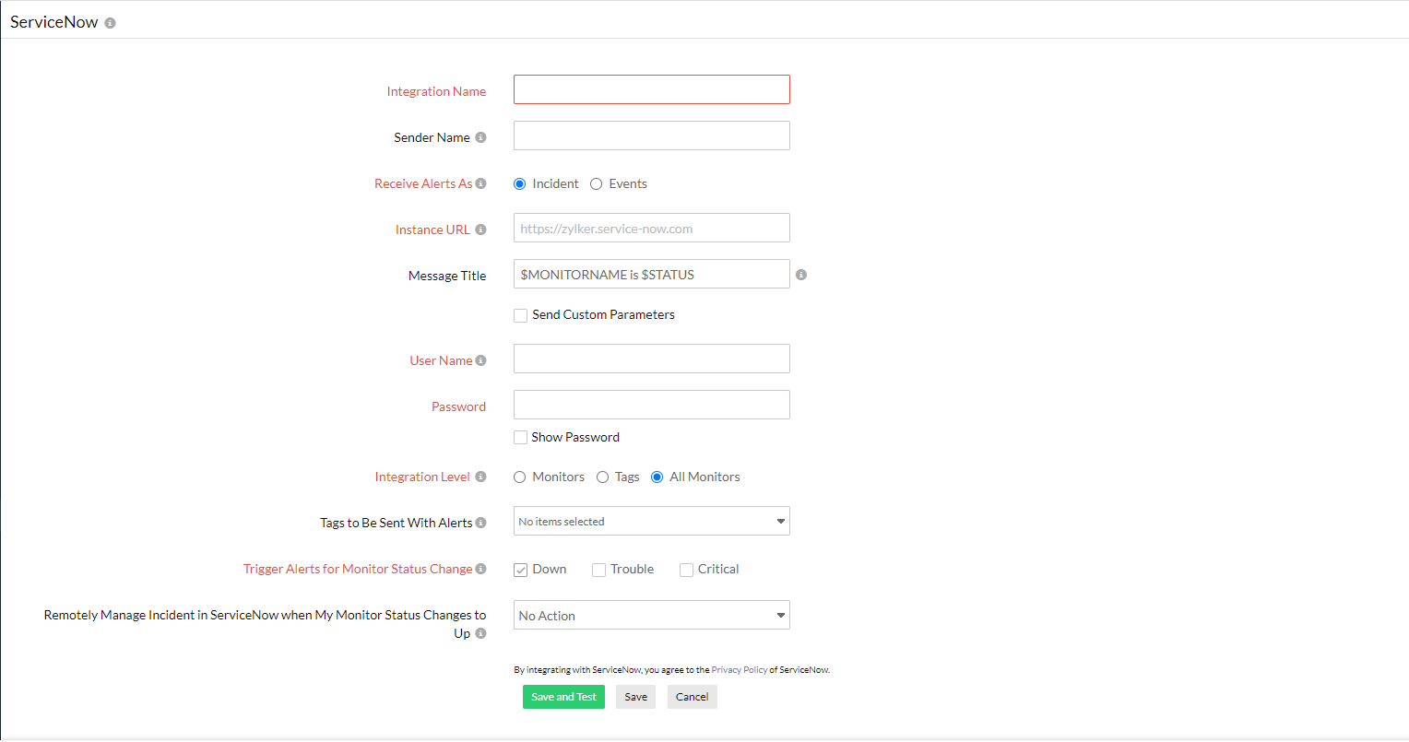Click info icon right of Message Title field
The height and width of the screenshot is (742, 1409).
pos(801,275)
